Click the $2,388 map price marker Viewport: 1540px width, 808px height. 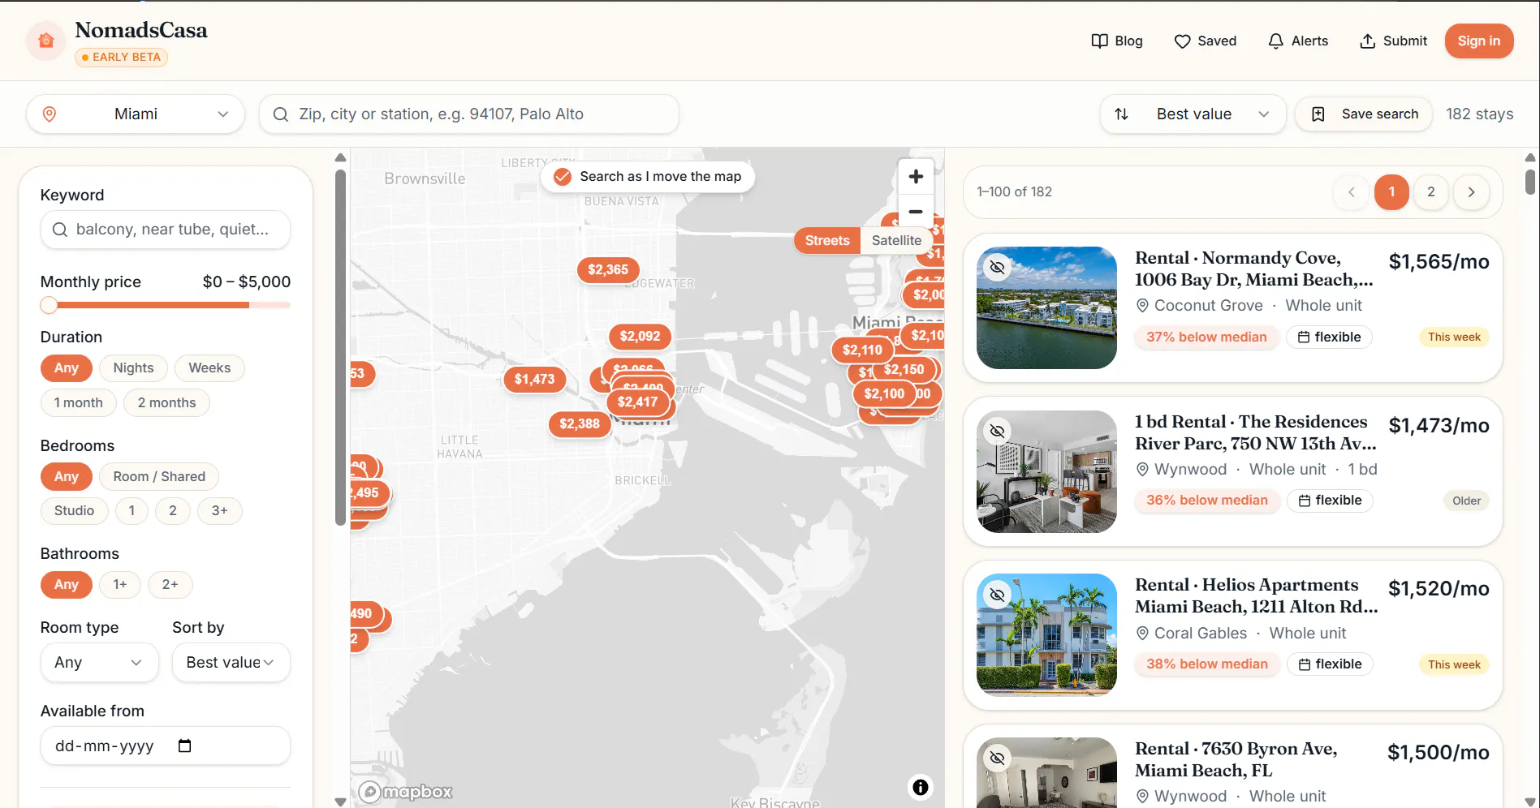click(580, 423)
